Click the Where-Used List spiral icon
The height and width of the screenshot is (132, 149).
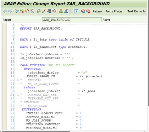click(x=32, y=11)
